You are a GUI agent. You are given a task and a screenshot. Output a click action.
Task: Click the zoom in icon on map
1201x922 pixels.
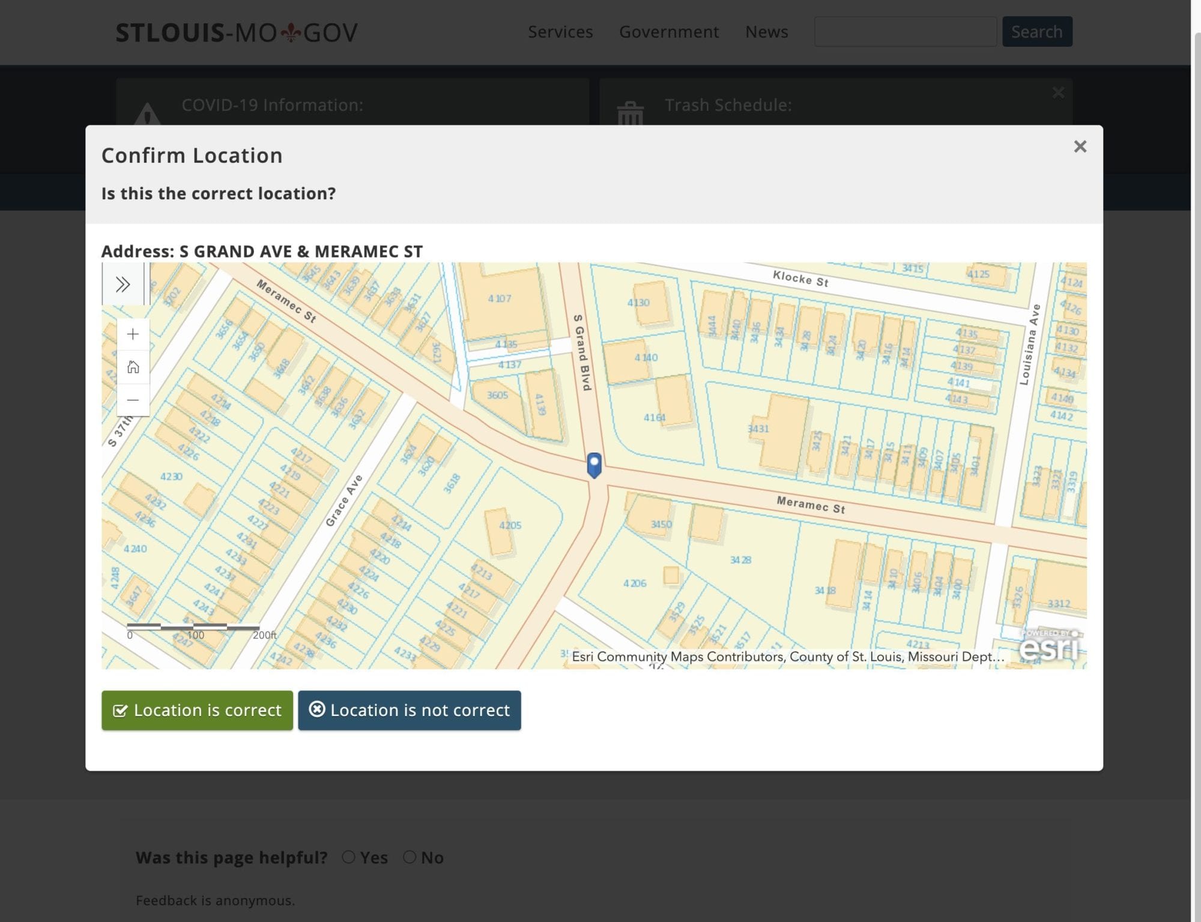132,333
